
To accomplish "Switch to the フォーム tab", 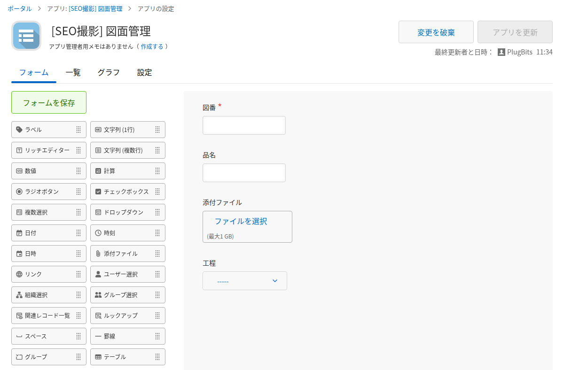I will pyautogui.click(x=34, y=72).
